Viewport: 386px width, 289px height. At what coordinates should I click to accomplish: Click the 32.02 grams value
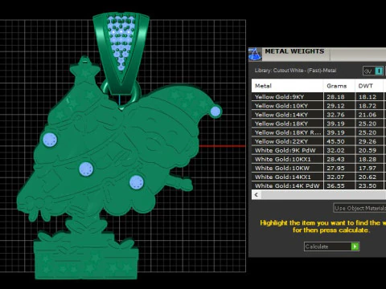click(x=335, y=150)
